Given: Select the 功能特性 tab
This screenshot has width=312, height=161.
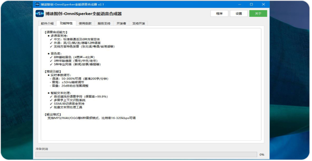Looking at the screenshot, I should [66, 23].
